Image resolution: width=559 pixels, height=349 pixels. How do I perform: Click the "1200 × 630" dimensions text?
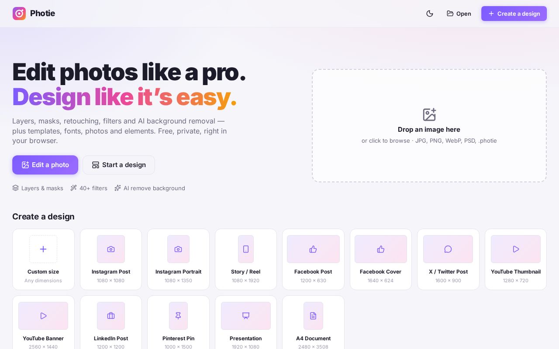[313, 281]
